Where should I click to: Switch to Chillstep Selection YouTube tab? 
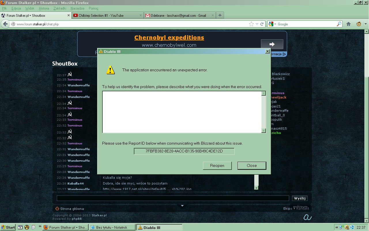(108, 16)
